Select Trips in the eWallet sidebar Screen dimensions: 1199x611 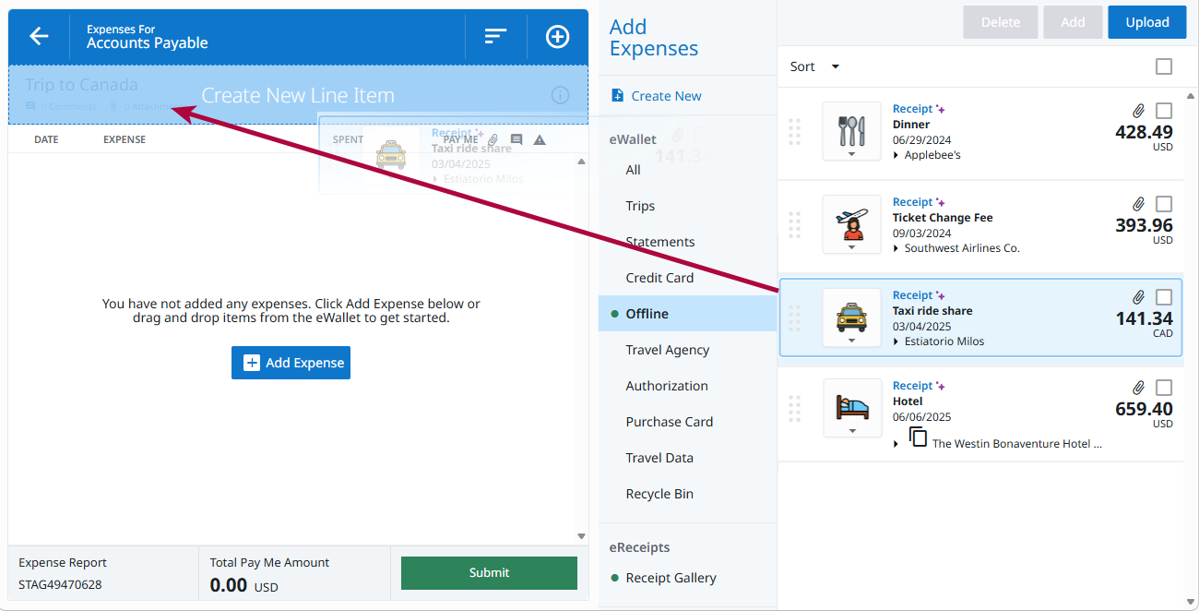640,205
